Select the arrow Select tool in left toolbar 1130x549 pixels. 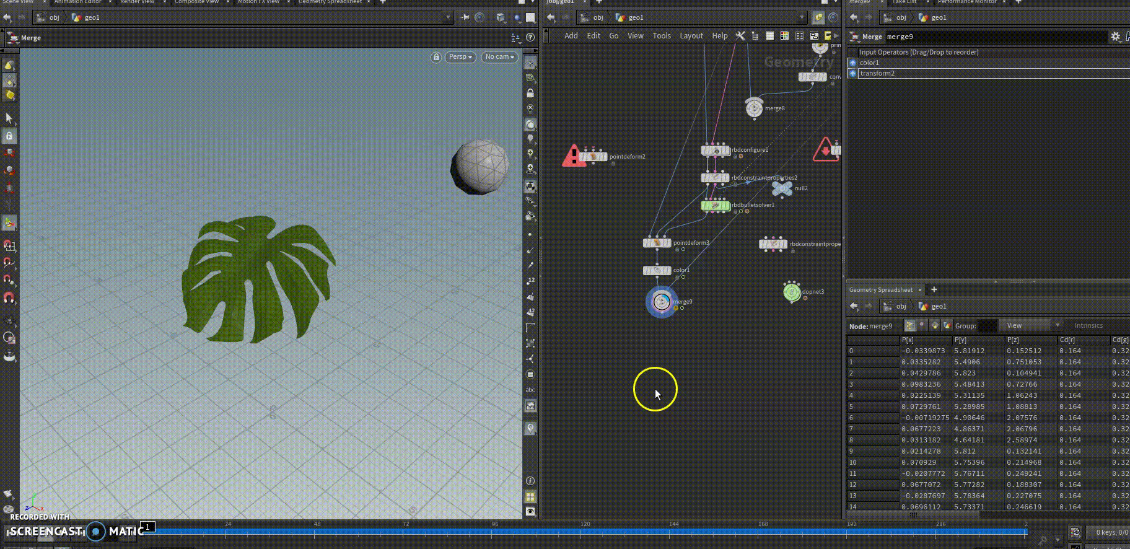[x=9, y=118]
